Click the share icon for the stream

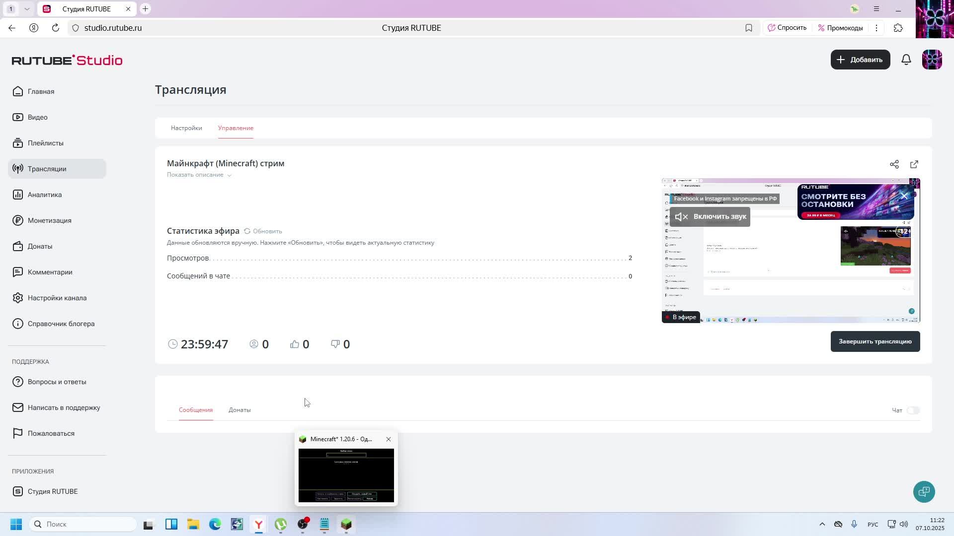point(894,164)
